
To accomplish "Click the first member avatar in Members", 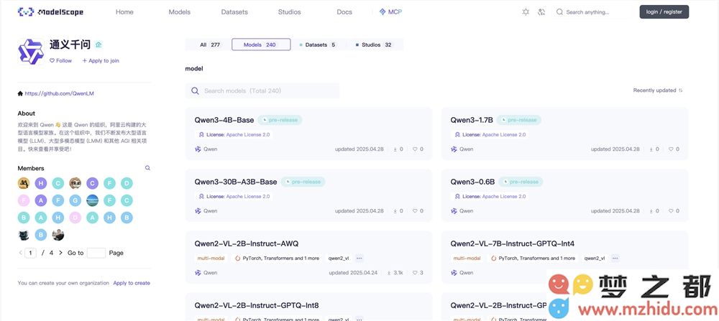I will pos(24,184).
